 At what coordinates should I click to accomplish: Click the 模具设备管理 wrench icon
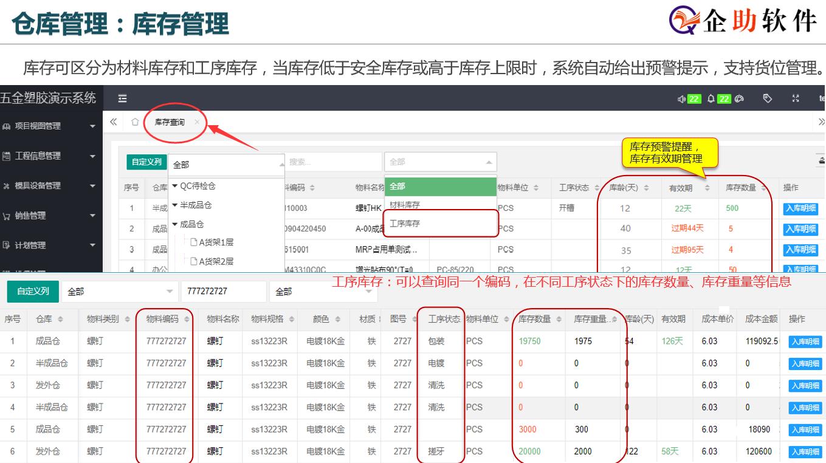pos(7,186)
